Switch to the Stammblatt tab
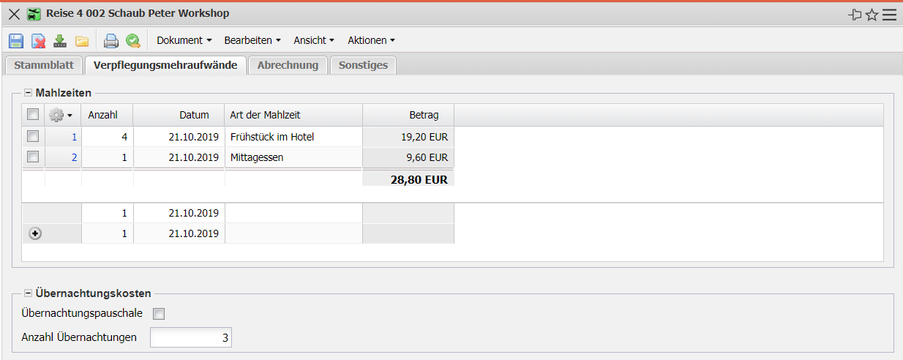903x360 pixels. point(44,65)
